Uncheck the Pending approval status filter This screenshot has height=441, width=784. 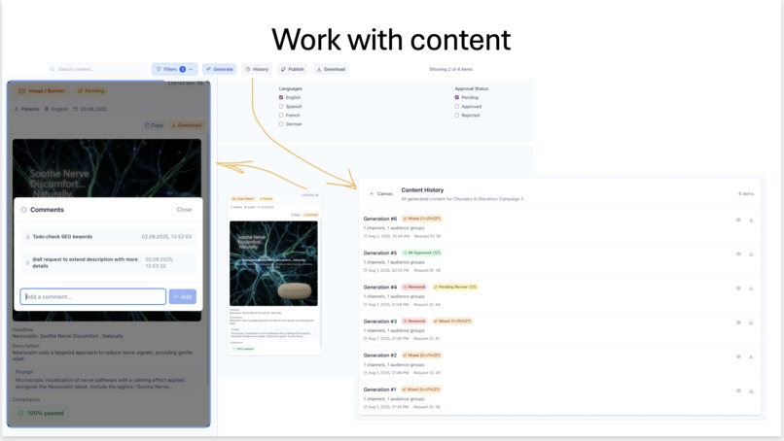(x=457, y=97)
